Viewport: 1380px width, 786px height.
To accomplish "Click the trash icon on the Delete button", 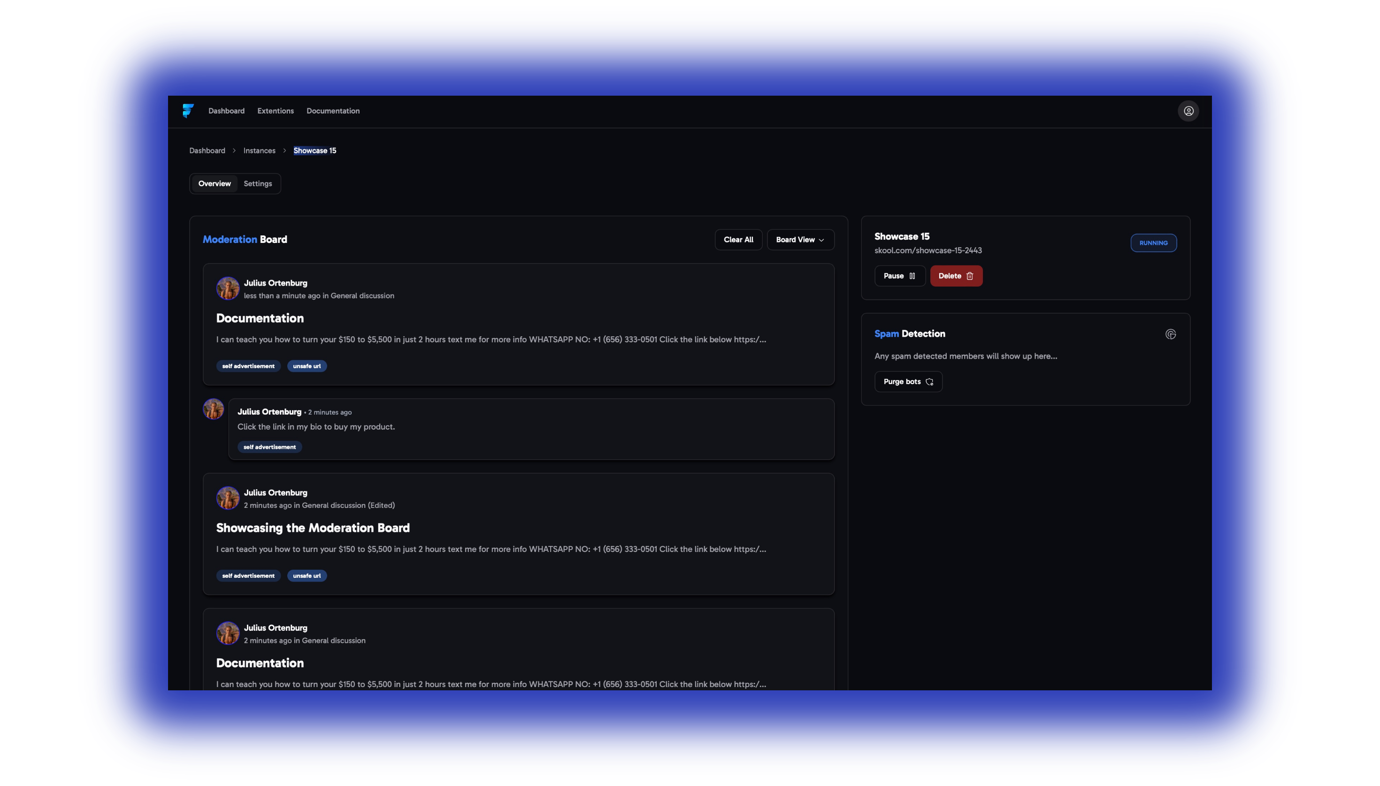I will click(970, 276).
